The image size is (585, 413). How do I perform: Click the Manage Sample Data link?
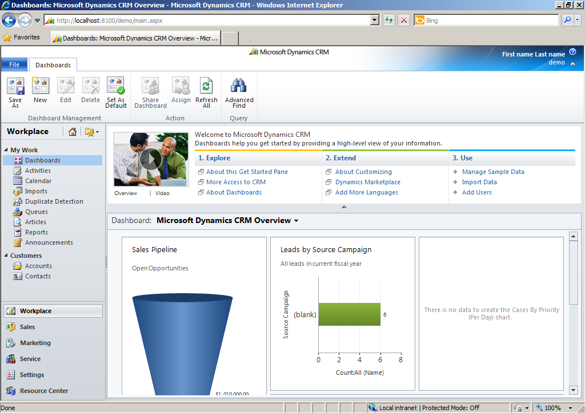pos(492,172)
